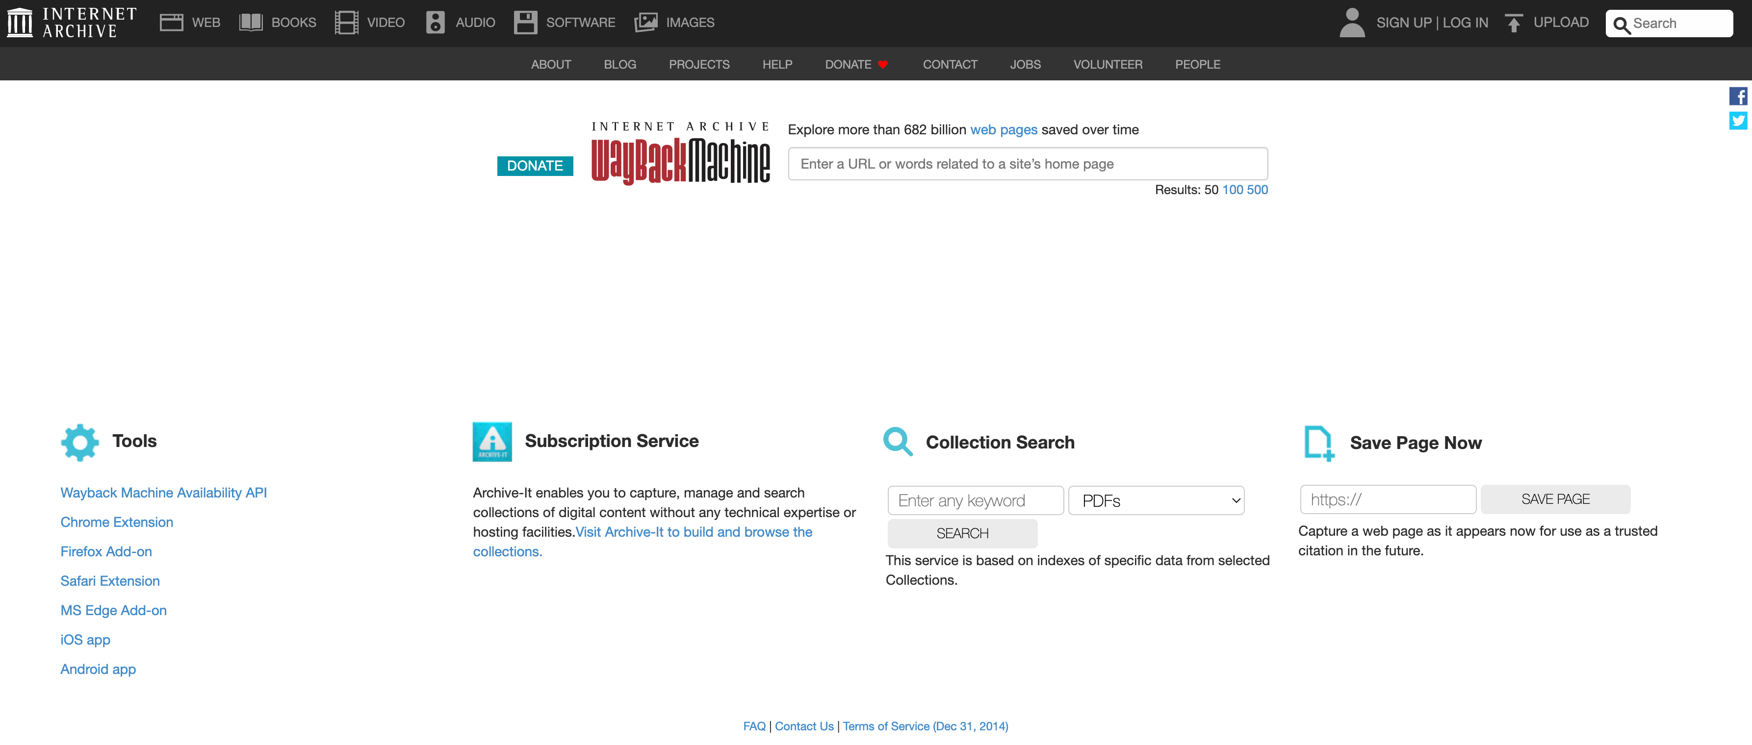Click the AUDIO speaker icon
Image resolution: width=1752 pixels, height=745 pixels.
pyautogui.click(x=435, y=22)
